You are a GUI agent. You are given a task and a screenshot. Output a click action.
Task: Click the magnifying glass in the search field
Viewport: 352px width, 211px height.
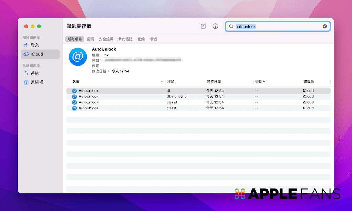click(231, 26)
